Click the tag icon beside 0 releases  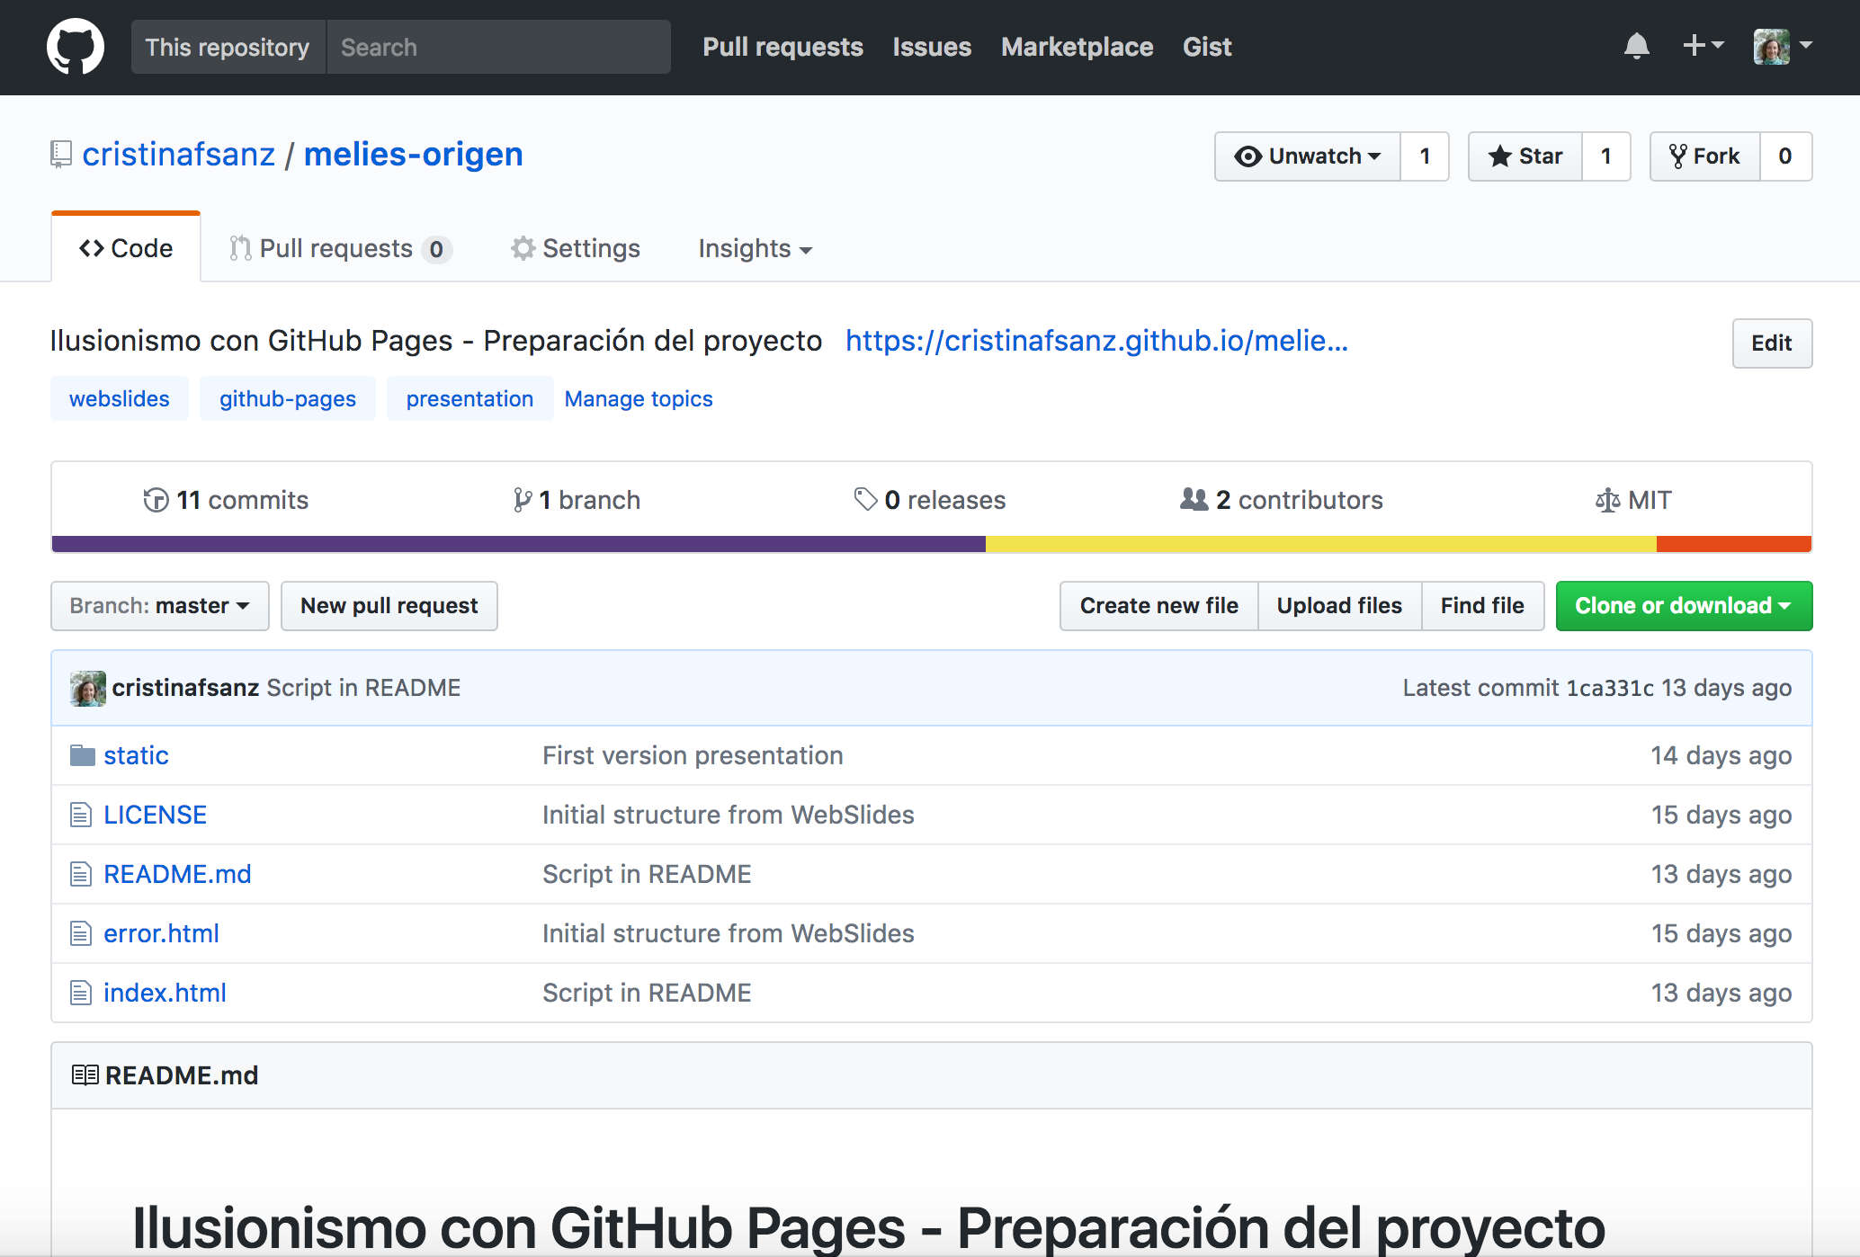click(x=865, y=499)
